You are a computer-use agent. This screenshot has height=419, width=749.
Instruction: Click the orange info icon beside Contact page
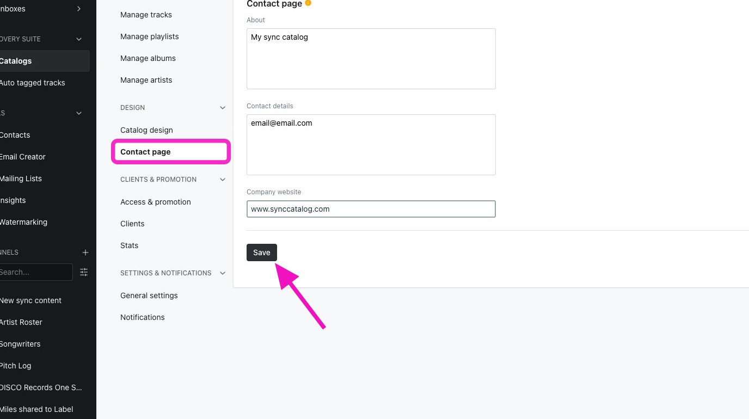pos(308,3)
